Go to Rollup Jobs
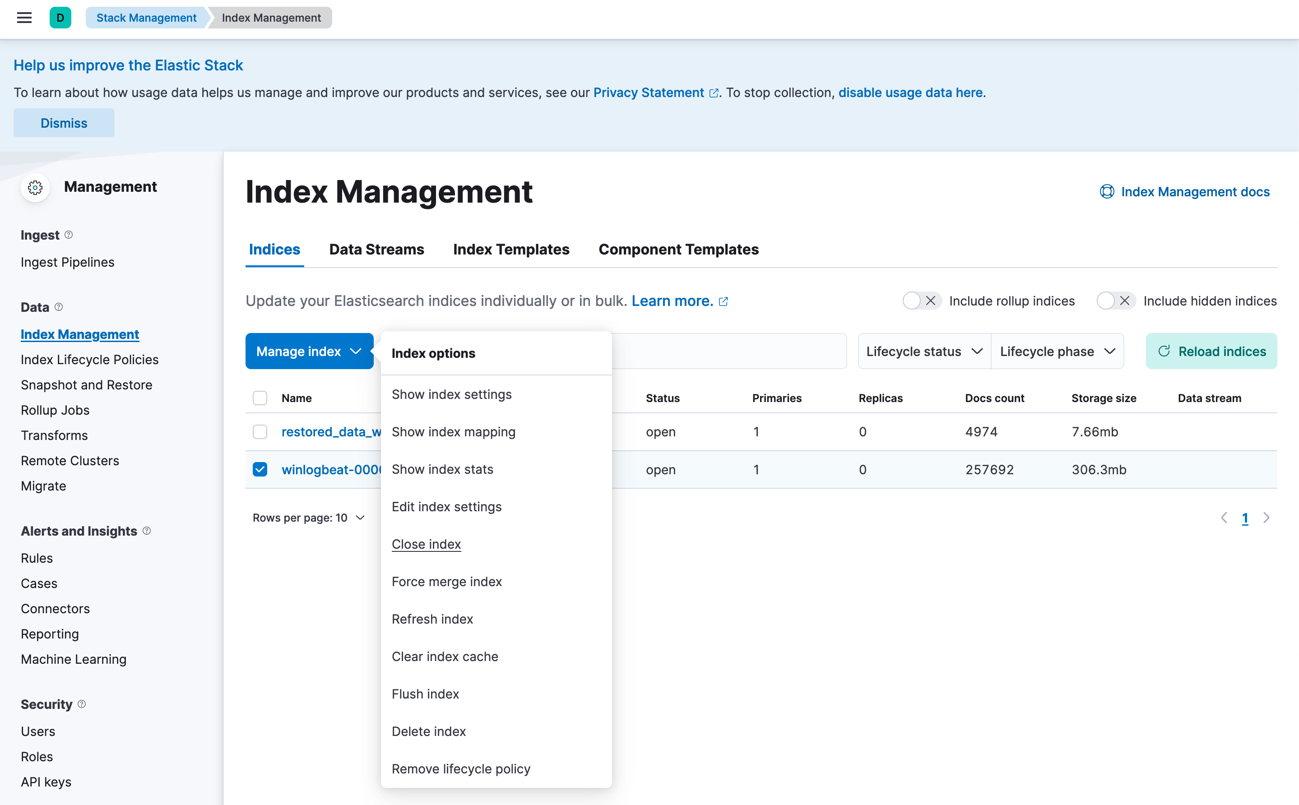Screen dimensions: 1299x805 click(55, 410)
